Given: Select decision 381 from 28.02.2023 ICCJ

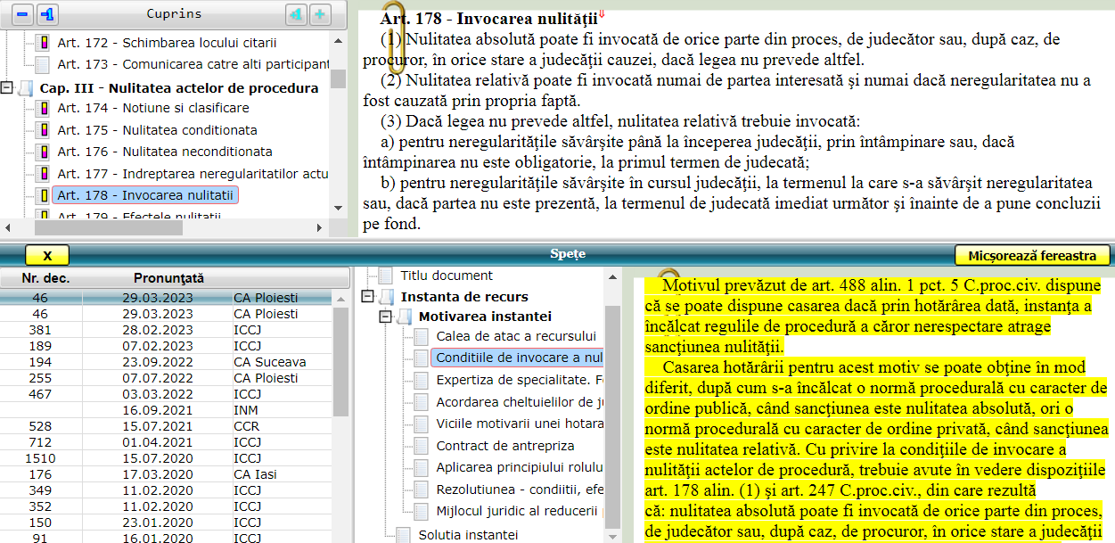Looking at the screenshot, I should pos(166,330).
